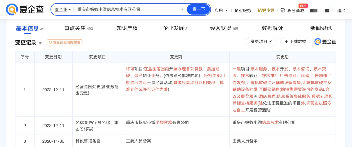Click the 爱企查 logo at top left
The image size is (352, 147).
coord(25,10)
